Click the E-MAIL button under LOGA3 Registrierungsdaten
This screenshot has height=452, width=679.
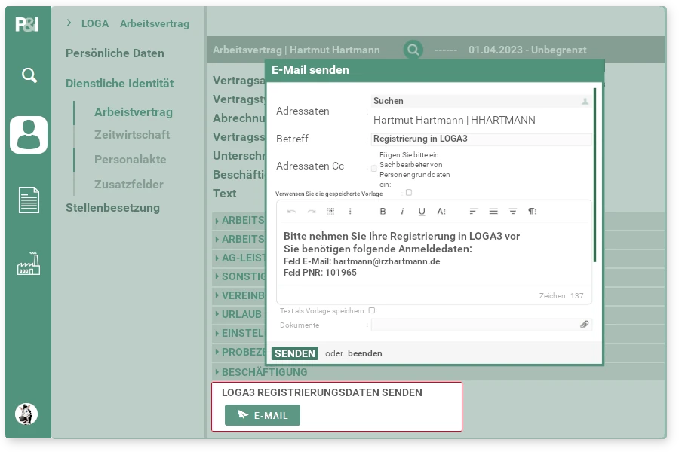click(263, 415)
